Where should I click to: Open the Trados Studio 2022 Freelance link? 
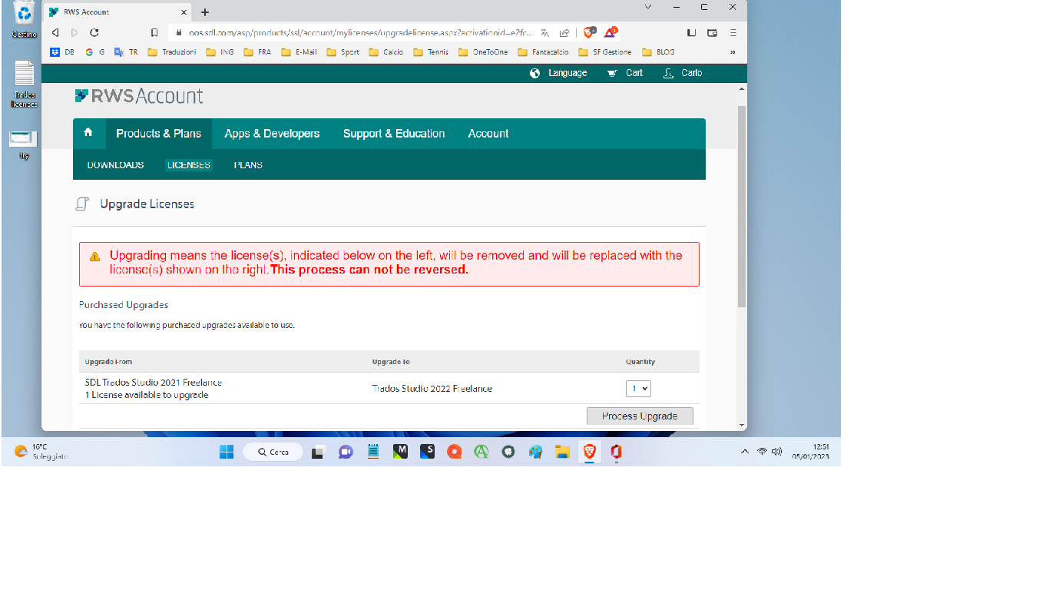(x=432, y=389)
